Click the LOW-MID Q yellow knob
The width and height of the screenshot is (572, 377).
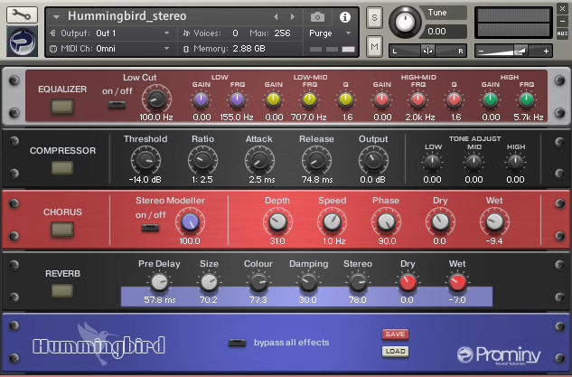pos(345,99)
